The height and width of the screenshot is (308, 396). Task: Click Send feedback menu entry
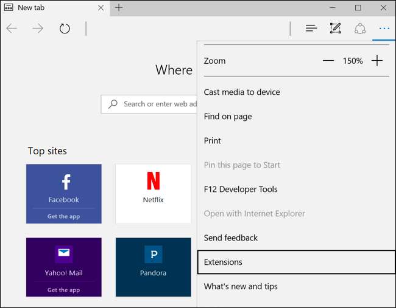coord(231,238)
